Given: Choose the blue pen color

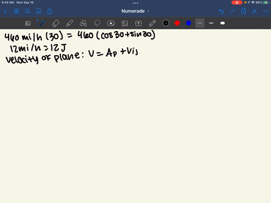Looking at the screenshot, I should coord(189,23).
